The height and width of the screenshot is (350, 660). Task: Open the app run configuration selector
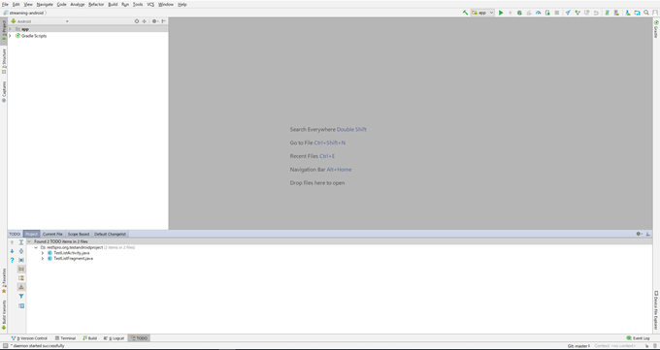482,13
